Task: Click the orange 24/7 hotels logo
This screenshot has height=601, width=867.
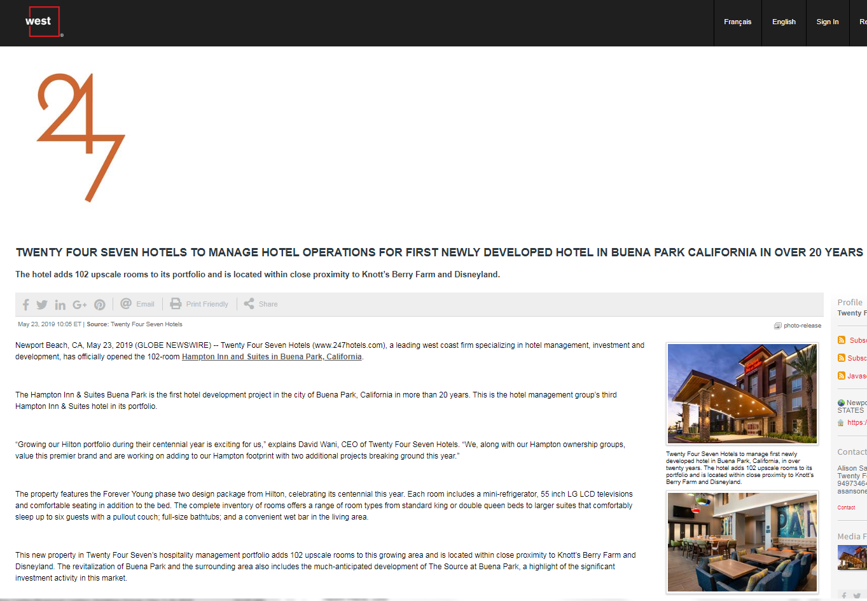Action: (81, 137)
